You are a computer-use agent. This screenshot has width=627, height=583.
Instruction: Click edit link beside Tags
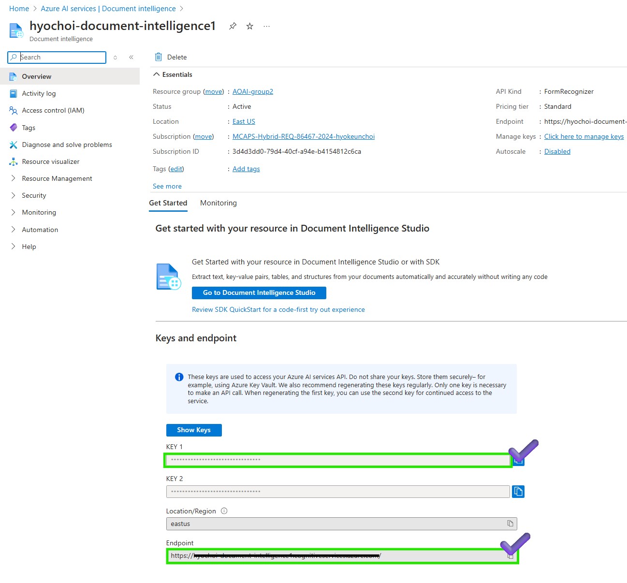click(x=176, y=169)
